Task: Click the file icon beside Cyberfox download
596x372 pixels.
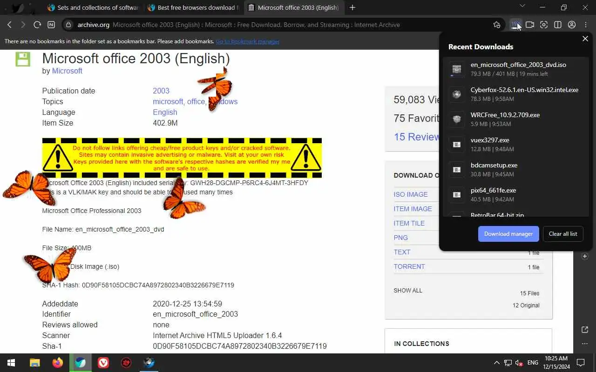Action: [x=457, y=94]
